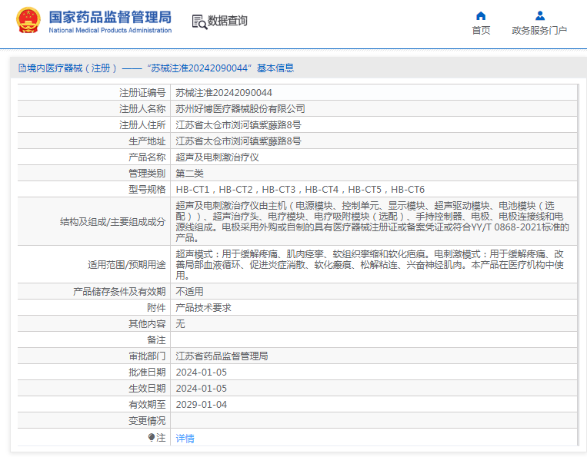
Task: Click the 结构及组成 description paragraph
Action: (x=372, y=221)
